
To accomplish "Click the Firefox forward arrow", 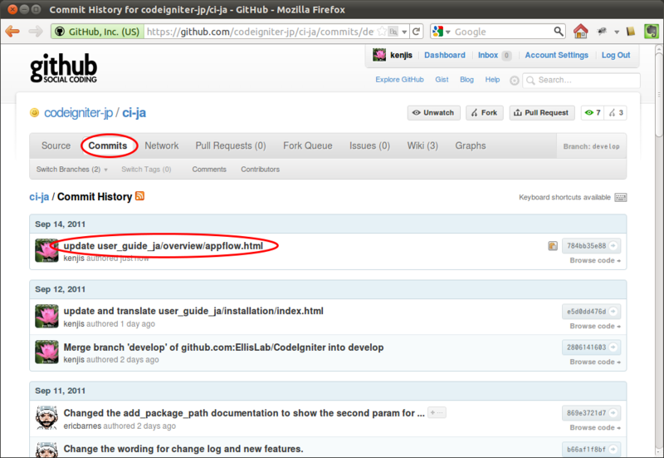I will click(36, 32).
